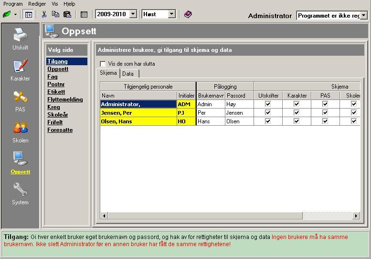Switch to the Data tab

coord(128,74)
